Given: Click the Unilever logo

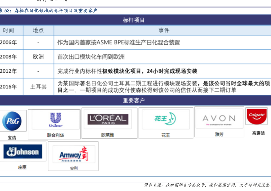Looking at the screenshot, I should [x=55, y=120].
